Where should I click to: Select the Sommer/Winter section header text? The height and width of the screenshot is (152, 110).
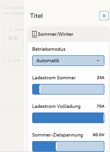tap(56, 34)
